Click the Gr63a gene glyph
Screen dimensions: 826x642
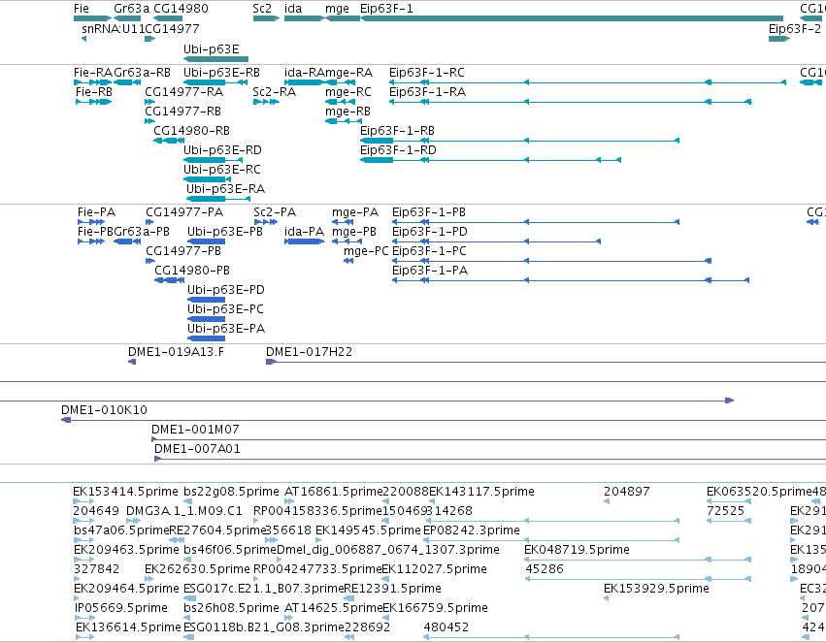tap(127, 18)
